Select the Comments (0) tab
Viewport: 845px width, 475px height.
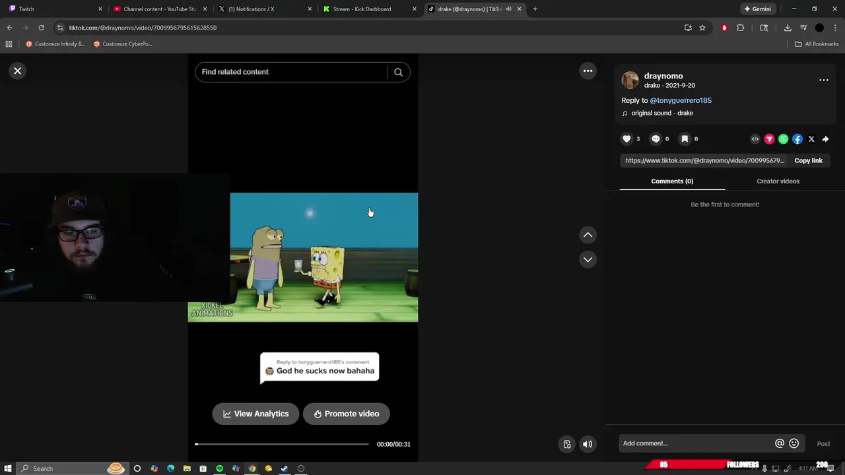672,181
